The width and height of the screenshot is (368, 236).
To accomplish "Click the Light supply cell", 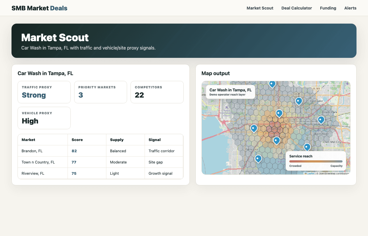I will (126, 173).
